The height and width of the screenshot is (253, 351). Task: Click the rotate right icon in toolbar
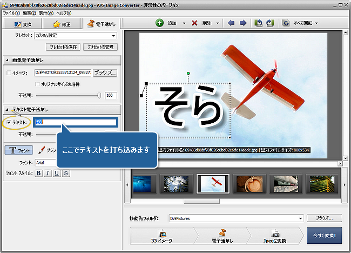(269, 23)
